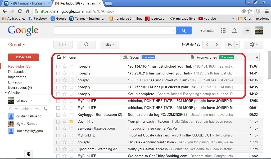Click the browser back arrow
The image size is (271, 159).
pyautogui.click(x=5, y=11)
